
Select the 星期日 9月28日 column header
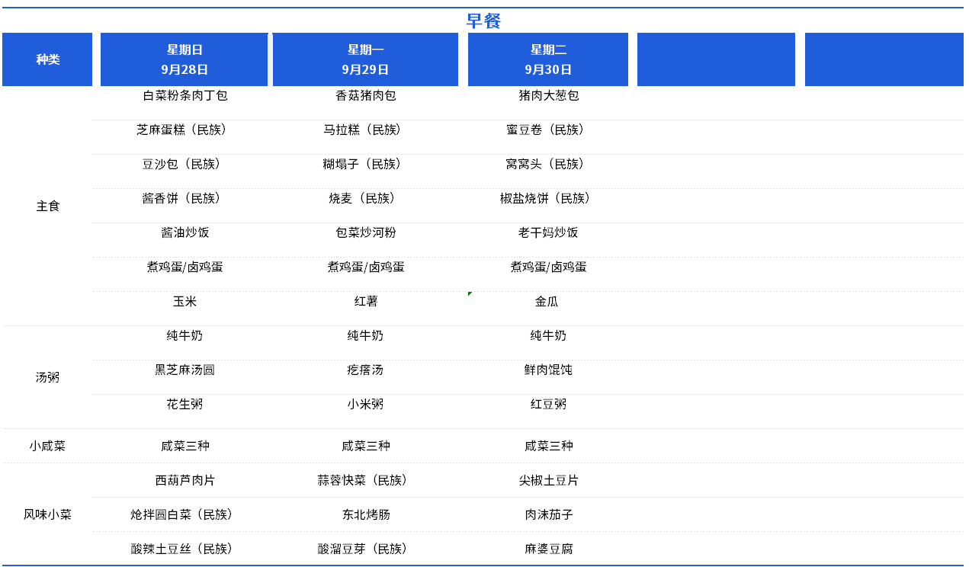click(184, 59)
